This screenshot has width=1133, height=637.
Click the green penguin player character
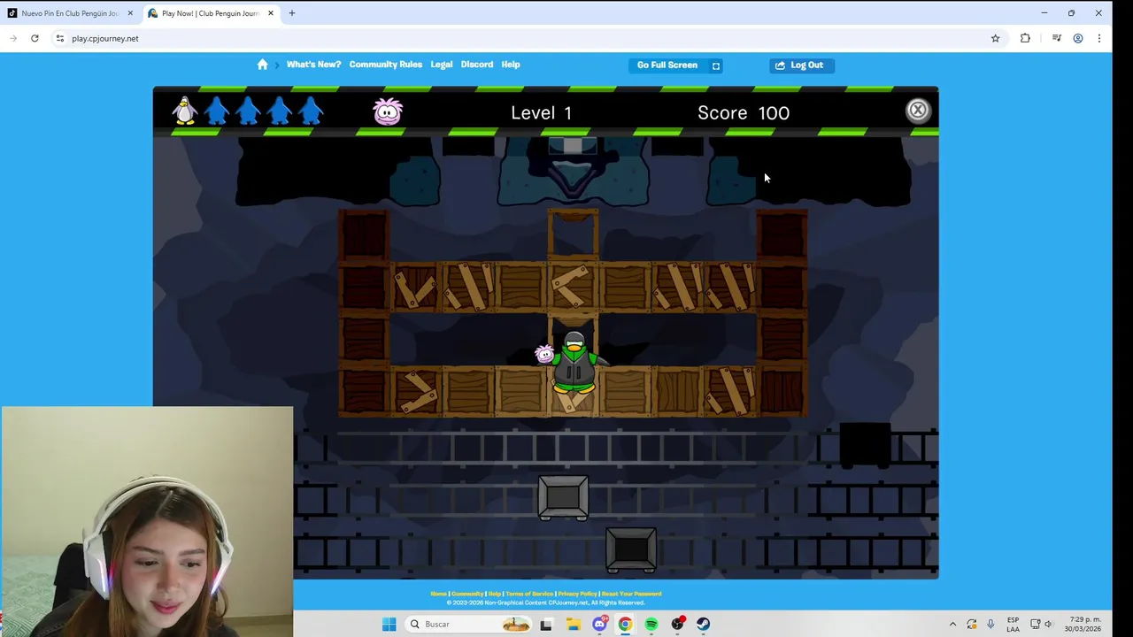[575, 363]
